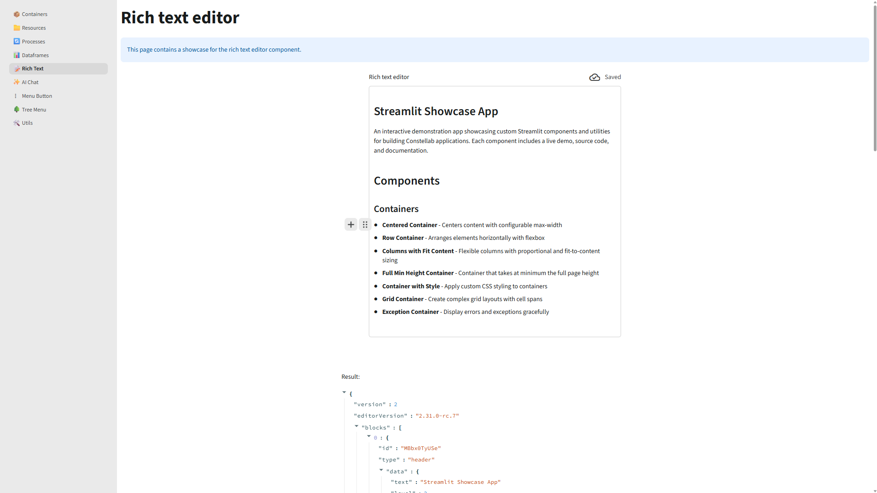Click the Containers box icon in sidebar

(x=16, y=14)
